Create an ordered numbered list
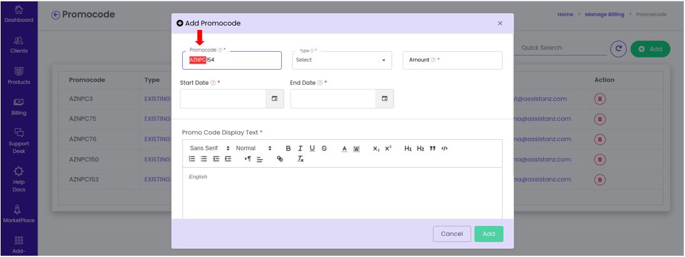 point(192,159)
